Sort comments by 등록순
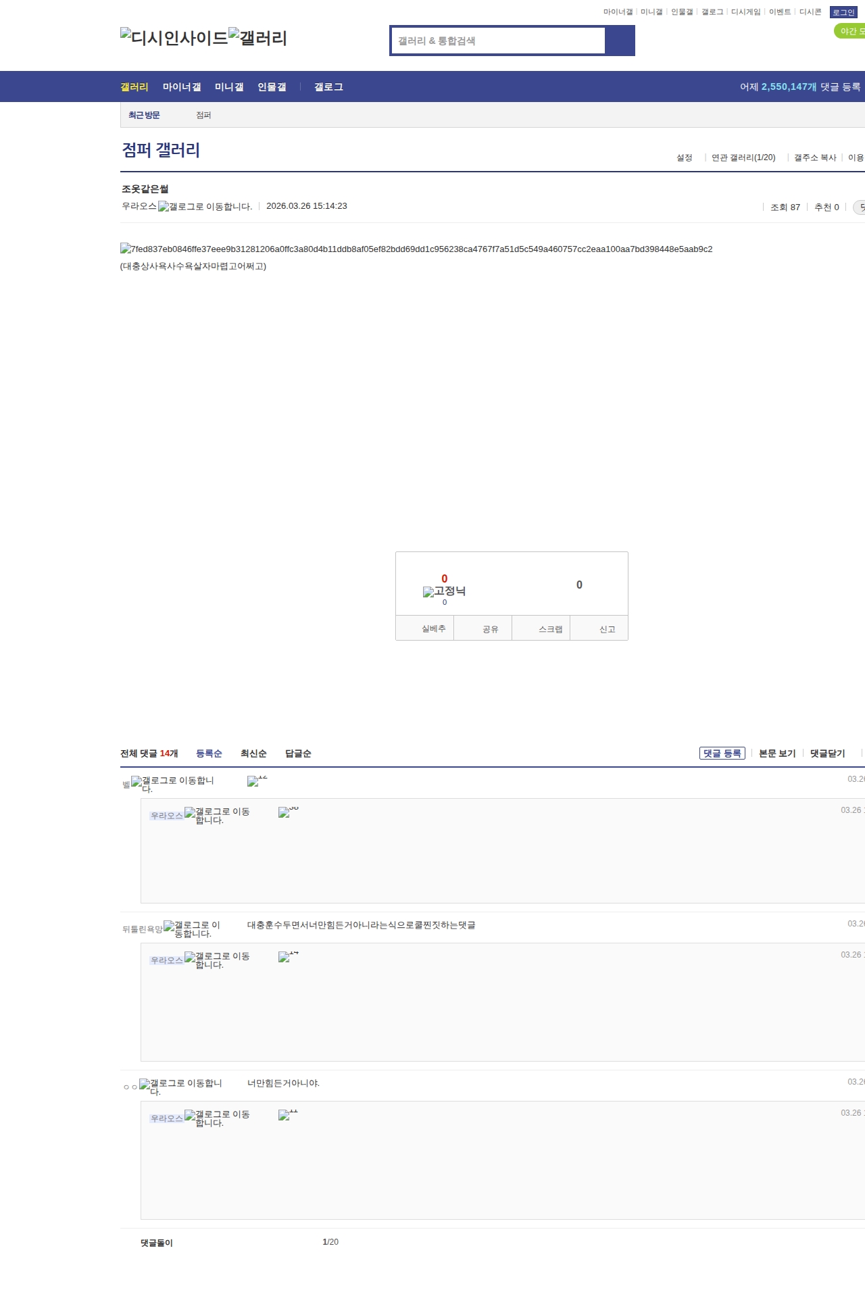The height and width of the screenshot is (1311, 865). point(209,753)
